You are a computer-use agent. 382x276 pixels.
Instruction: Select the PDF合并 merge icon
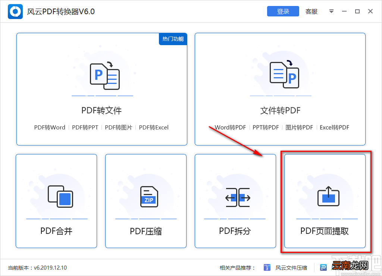[60, 196]
